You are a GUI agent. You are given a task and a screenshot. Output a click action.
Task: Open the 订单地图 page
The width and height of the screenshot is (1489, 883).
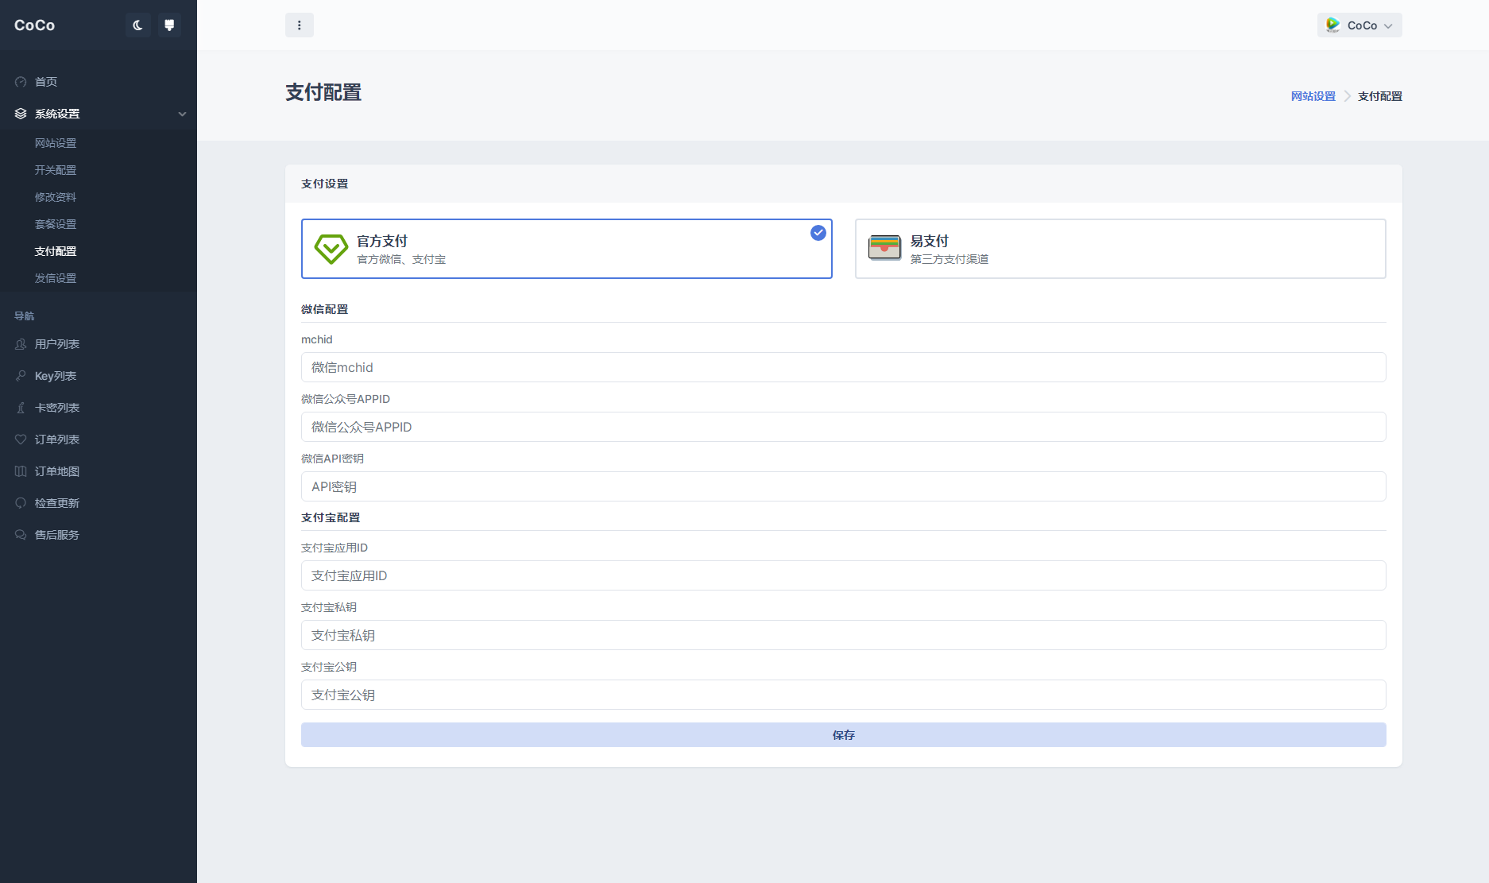(x=56, y=471)
